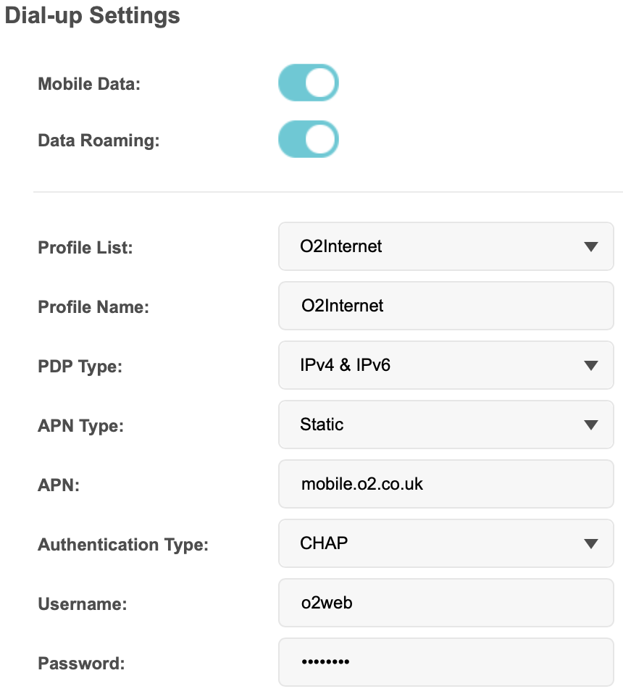Screen dimensions: 623x694
Task: Click the Password field
Action: [x=446, y=662]
